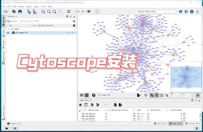Open the task history list button
Image resolution: width=203 pixels, height=132 pixels.
click(x=15, y=128)
